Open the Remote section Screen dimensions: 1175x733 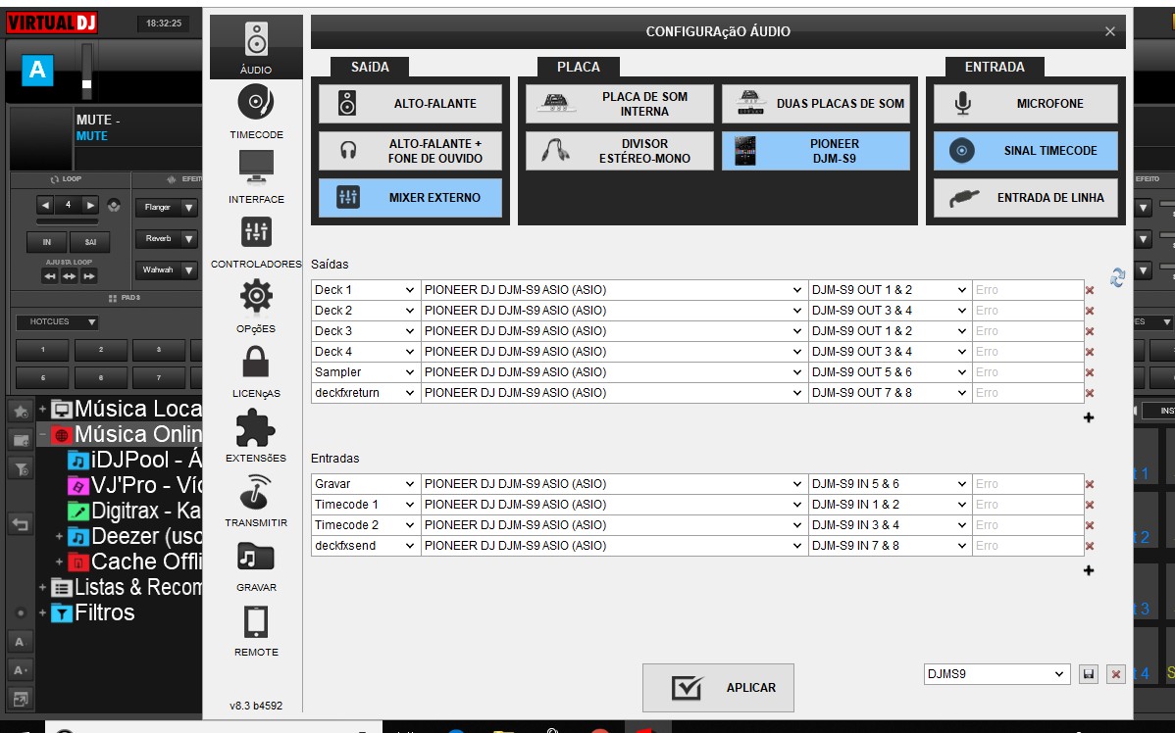pyautogui.click(x=256, y=630)
